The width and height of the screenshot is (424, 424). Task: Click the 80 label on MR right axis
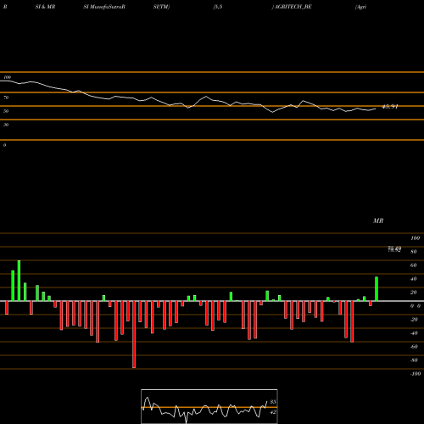(x=414, y=252)
